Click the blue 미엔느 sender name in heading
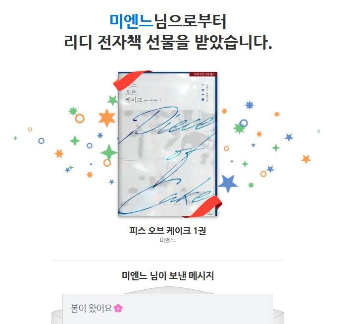The height and width of the screenshot is (324, 350). [131, 21]
